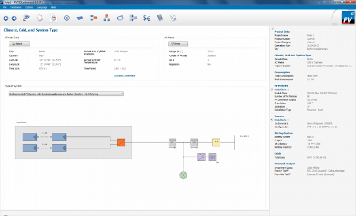Click the 'Number of PV Modules' row
The image size is (356, 216).
292,97
